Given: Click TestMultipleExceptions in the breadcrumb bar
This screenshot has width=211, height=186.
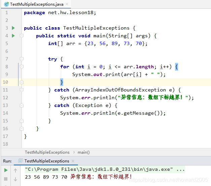Looking at the screenshot, I should pos(47,152).
